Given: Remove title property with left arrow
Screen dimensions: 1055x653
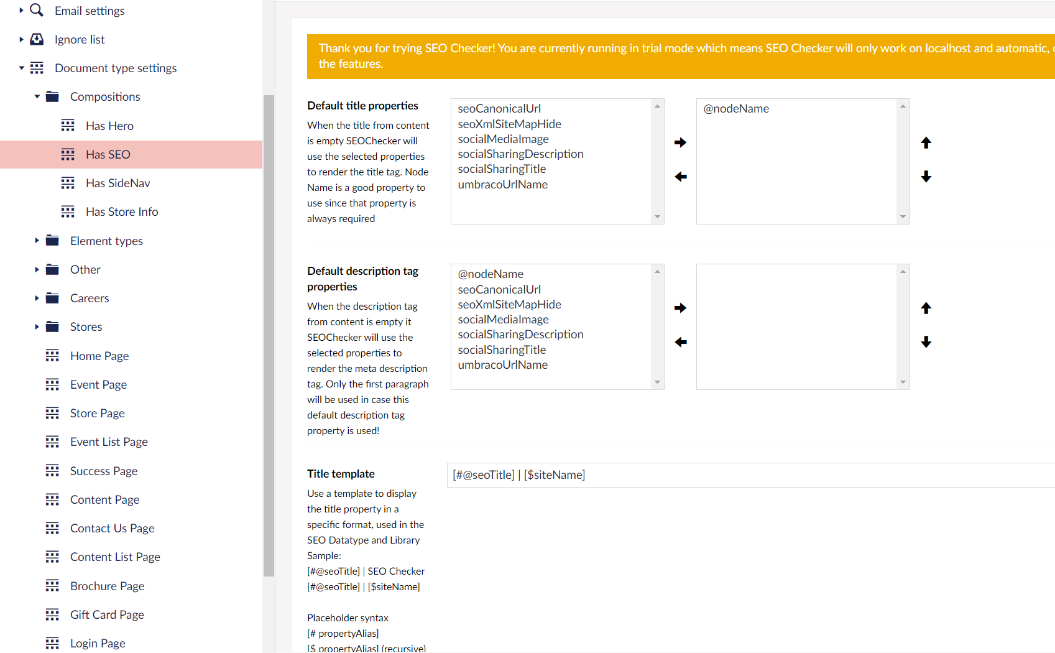Looking at the screenshot, I should [681, 177].
